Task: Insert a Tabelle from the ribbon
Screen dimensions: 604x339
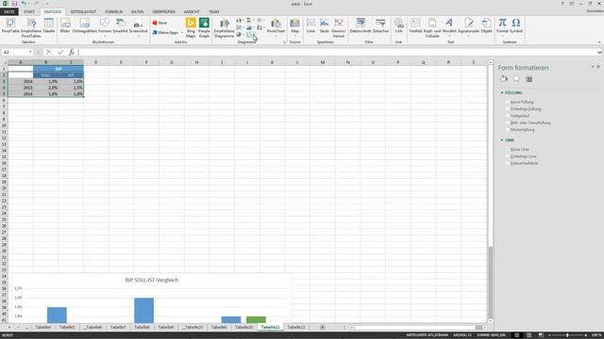Action: click(x=49, y=26)
